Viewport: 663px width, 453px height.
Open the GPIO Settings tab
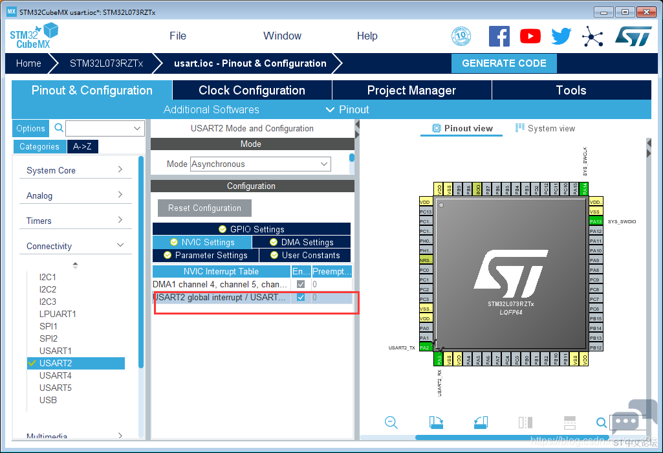[252, 229]
